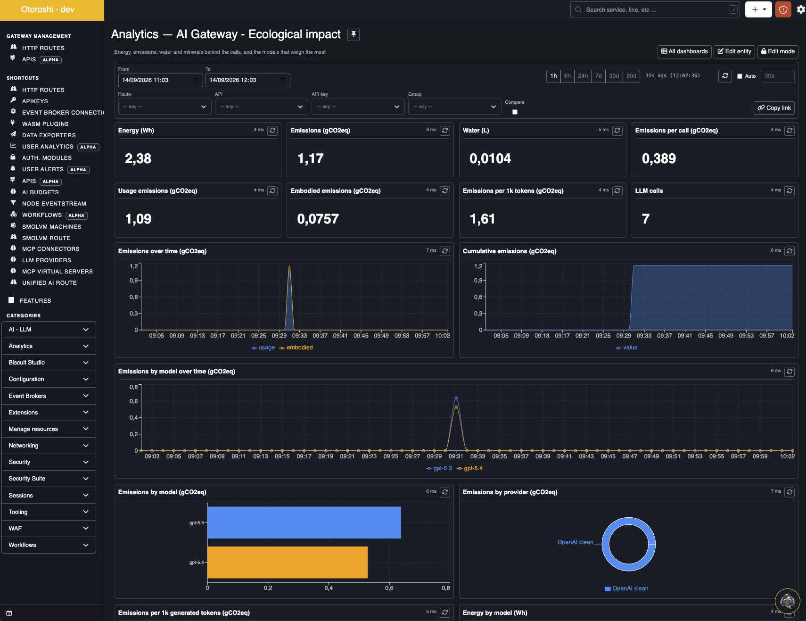Open the API filter dropdown
806x621 pixels.
pyautogui.click(x=261, y=107)
